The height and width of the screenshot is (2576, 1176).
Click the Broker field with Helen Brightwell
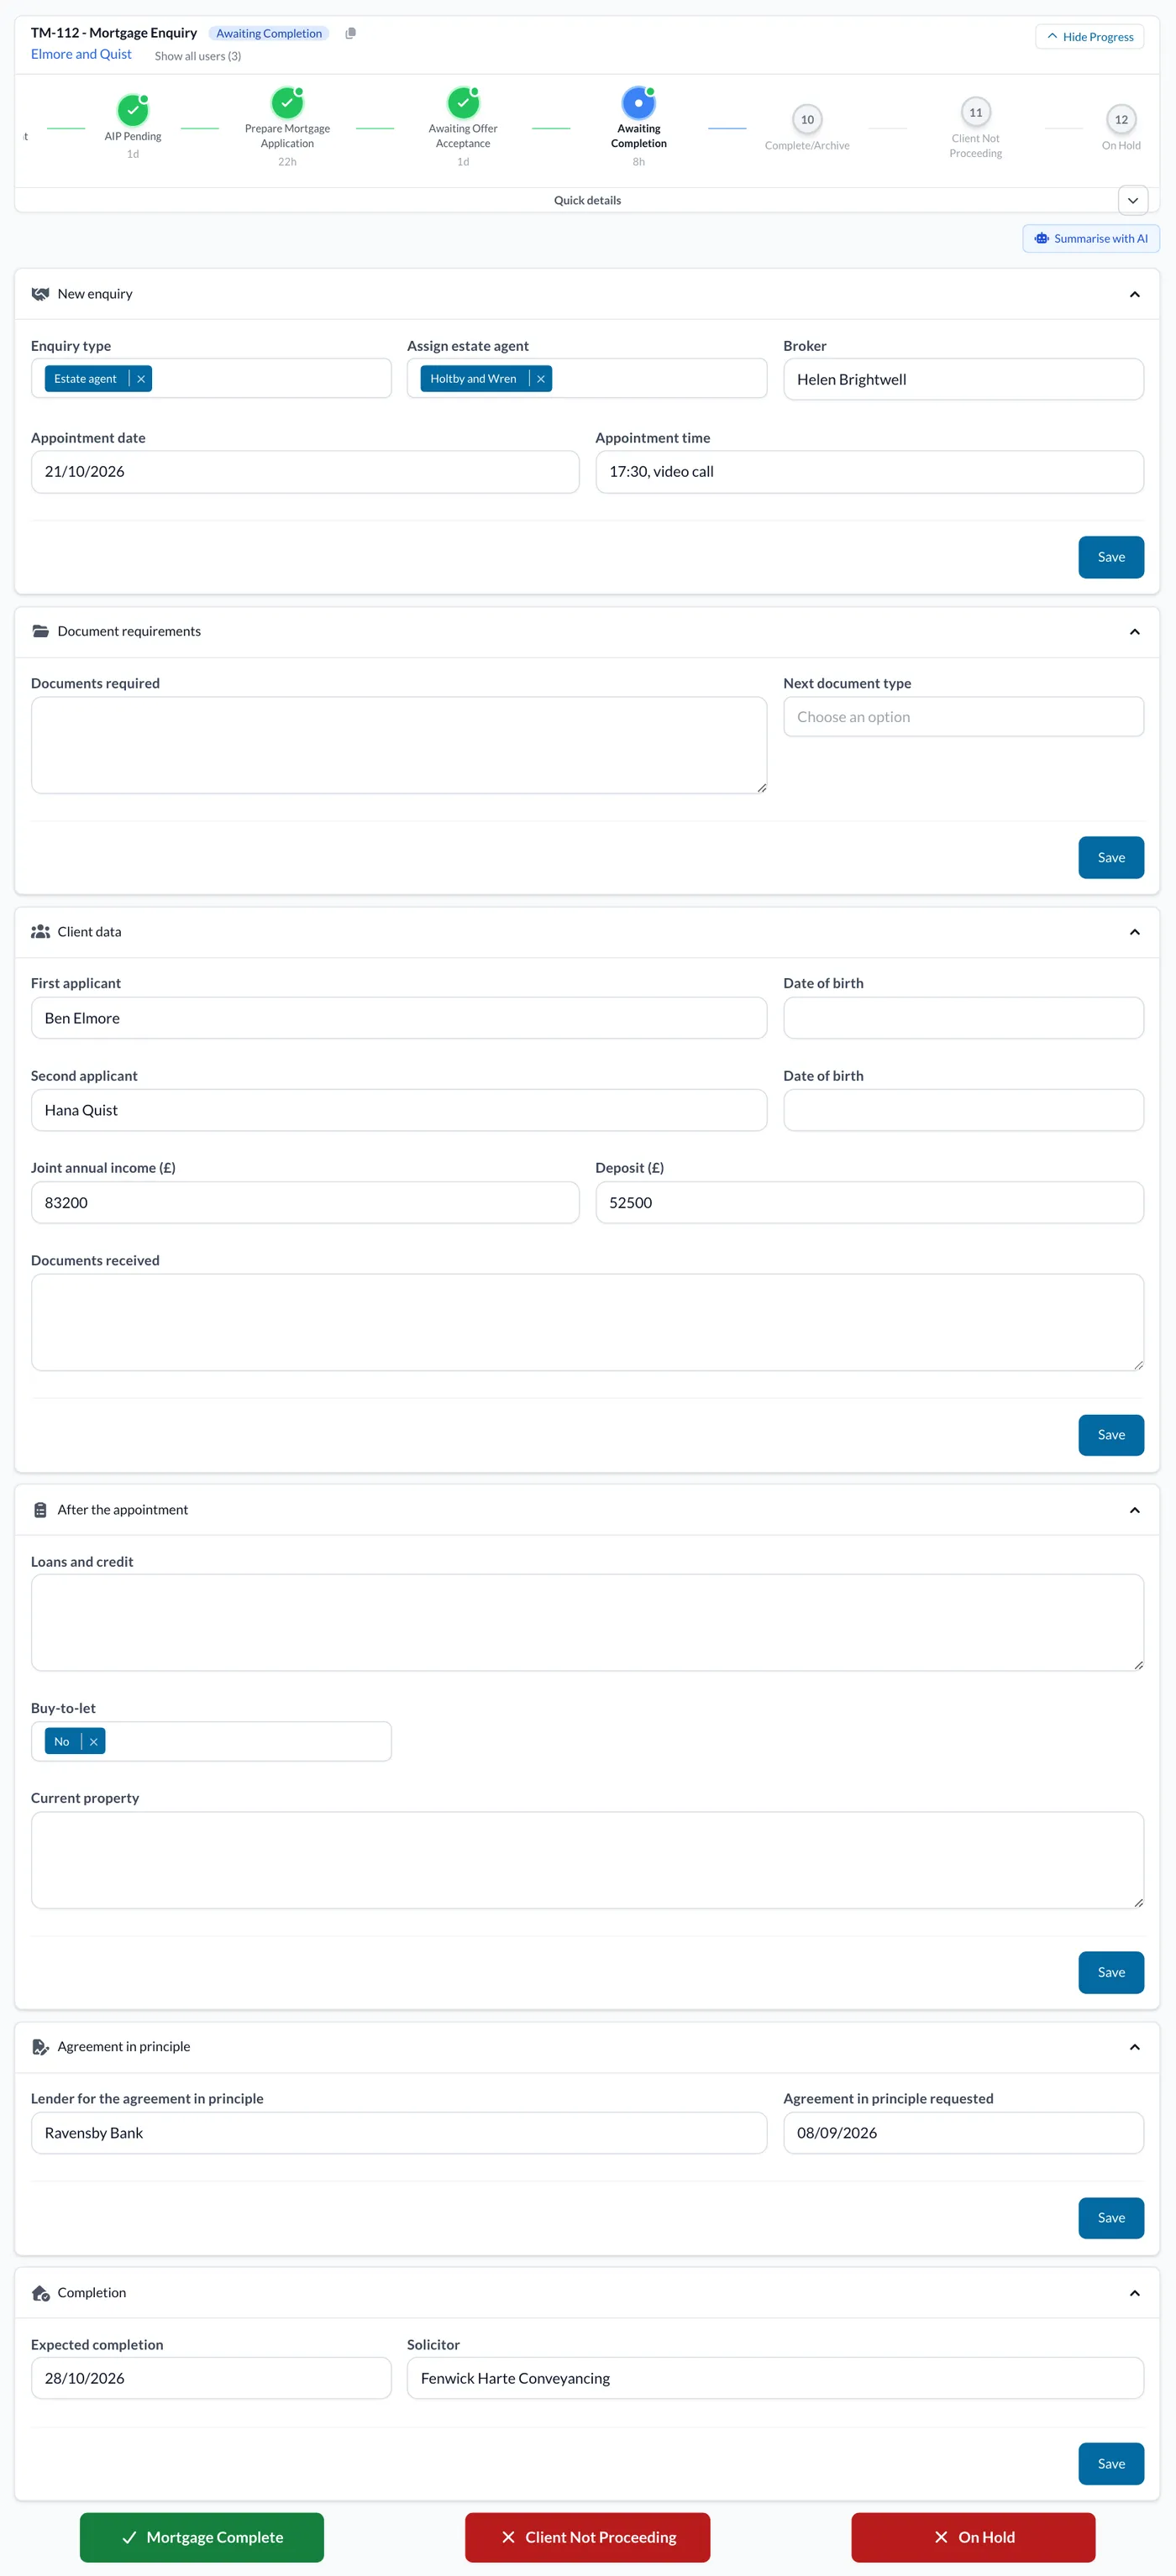pos(963,379)
